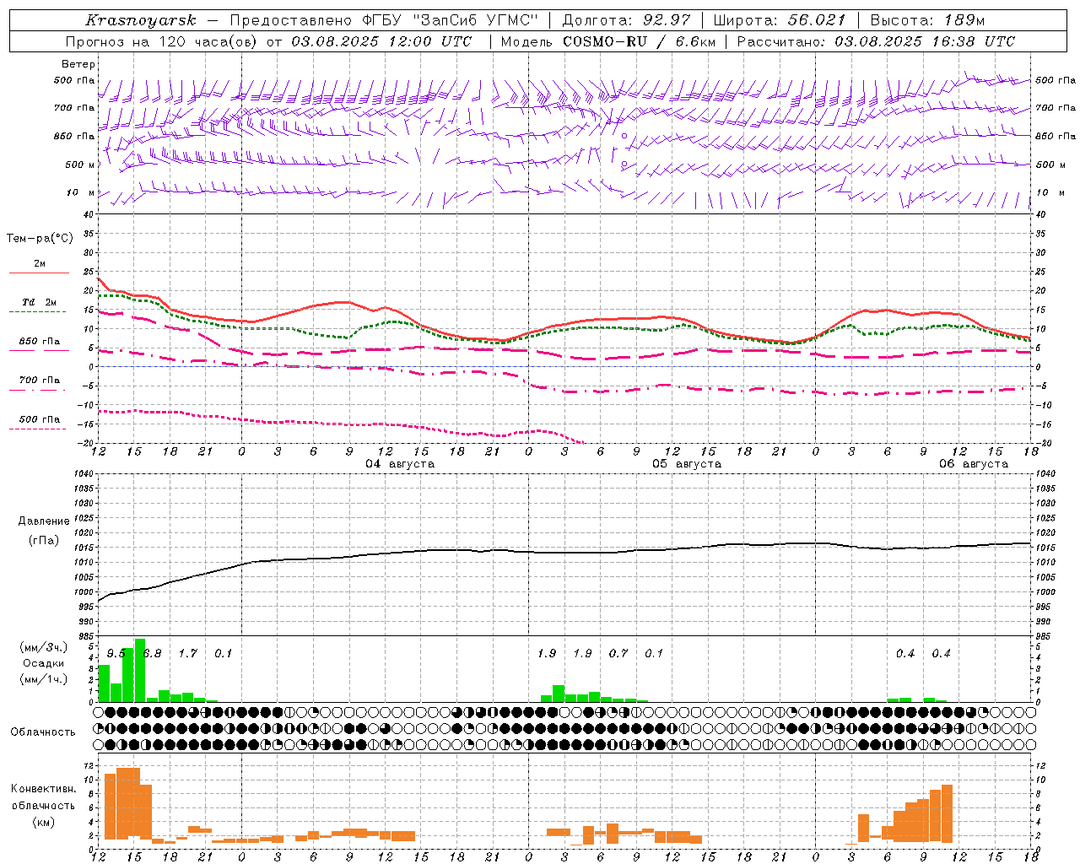The height and width of the screenshot is (864, 1080).
Task: Click the '04 августа' date label
Action: [x=400, y=464]
